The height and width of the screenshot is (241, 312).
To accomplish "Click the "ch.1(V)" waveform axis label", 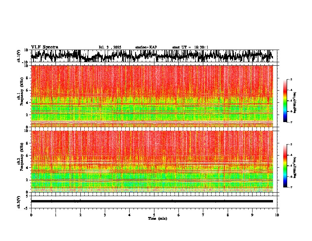I will [19, 56].
